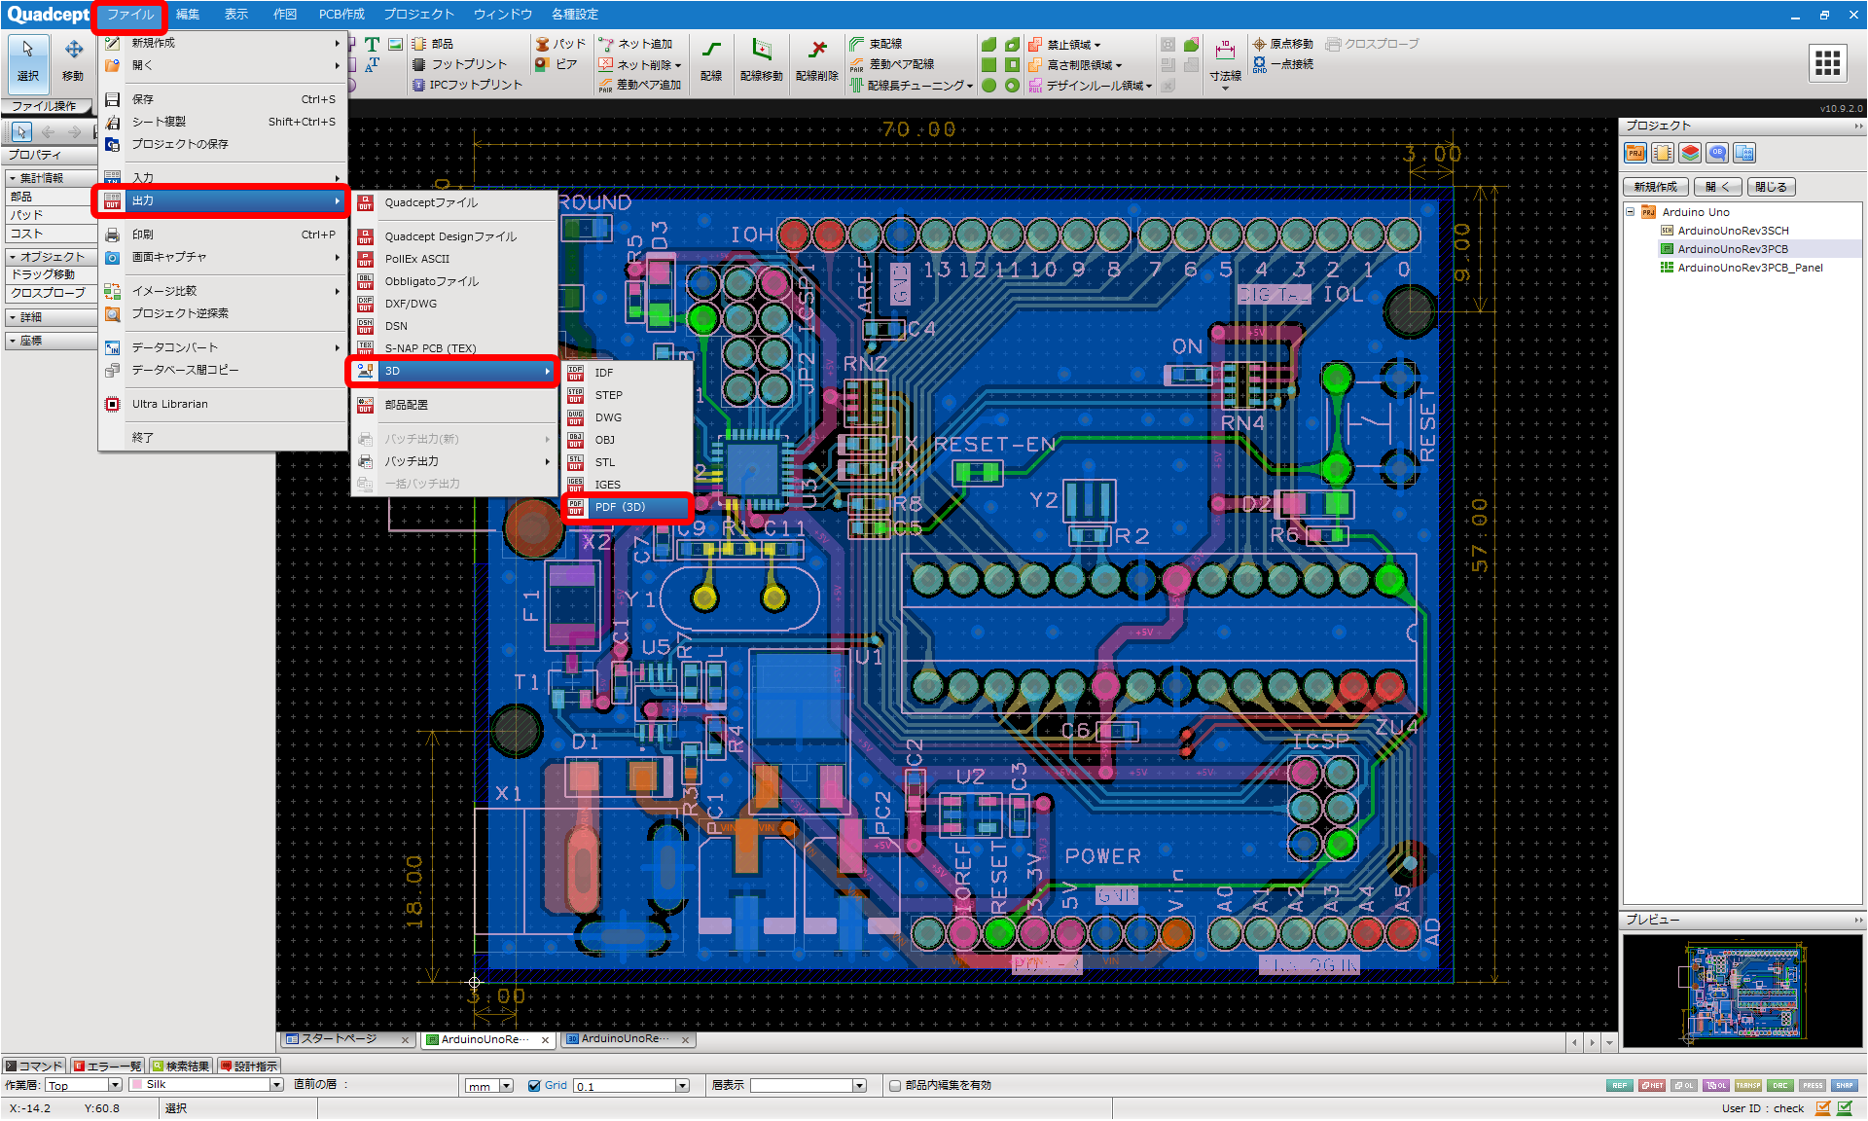Click the 新規作成 button in project panel
1868x1121 pixels.
[1656, 187]
